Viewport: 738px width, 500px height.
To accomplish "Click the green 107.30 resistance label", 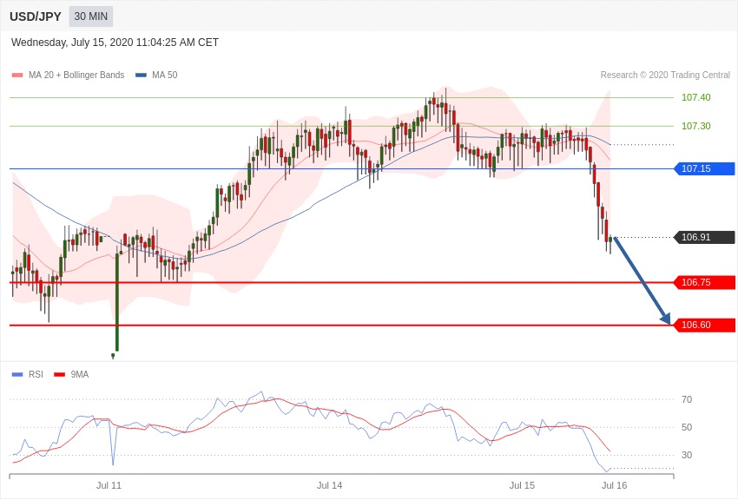I will 695,126.
